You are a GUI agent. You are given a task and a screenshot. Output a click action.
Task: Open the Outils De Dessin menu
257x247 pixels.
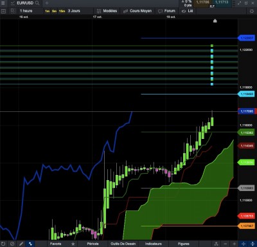tap(123, 244)
